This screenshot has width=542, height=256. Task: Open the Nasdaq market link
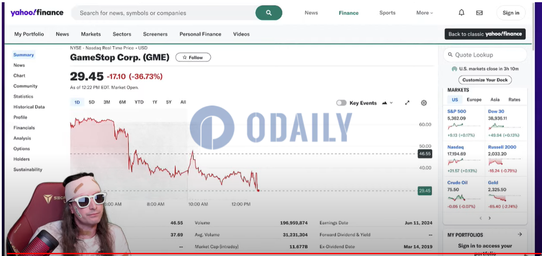(455, 147)
